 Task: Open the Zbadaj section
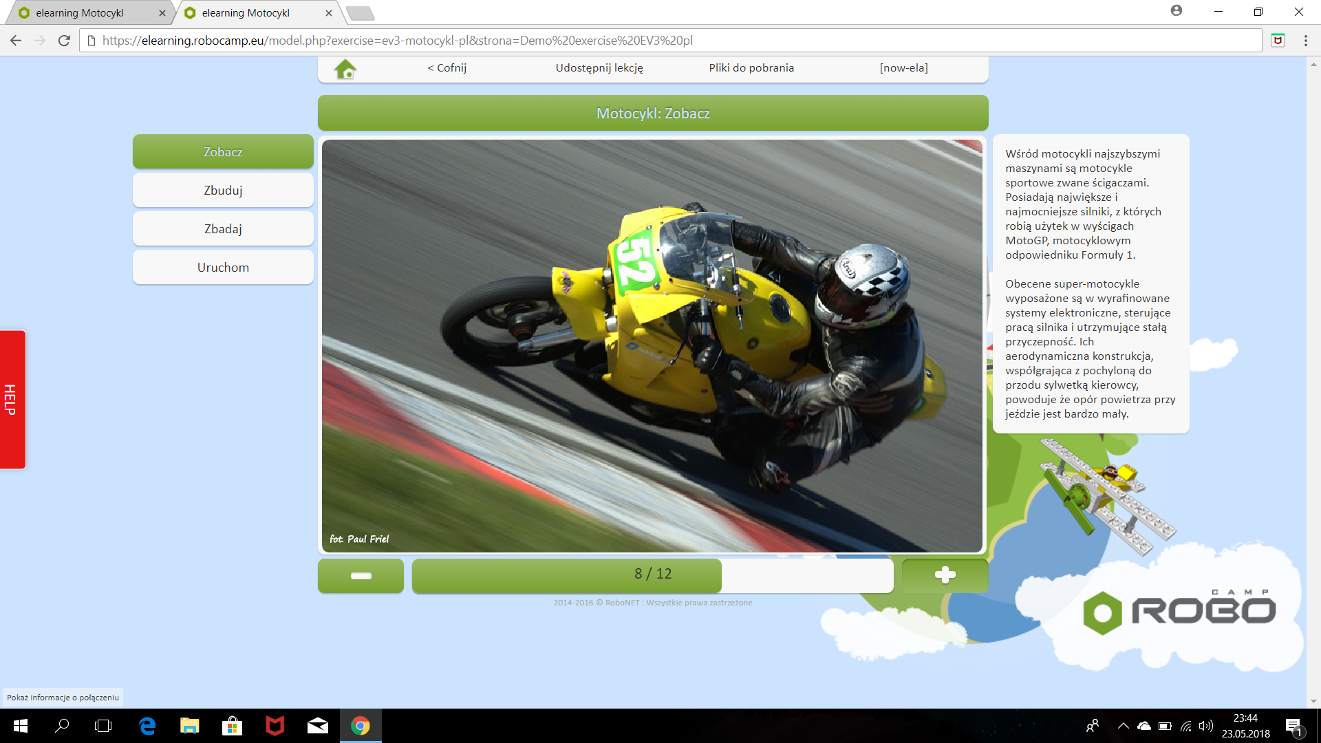223,229
